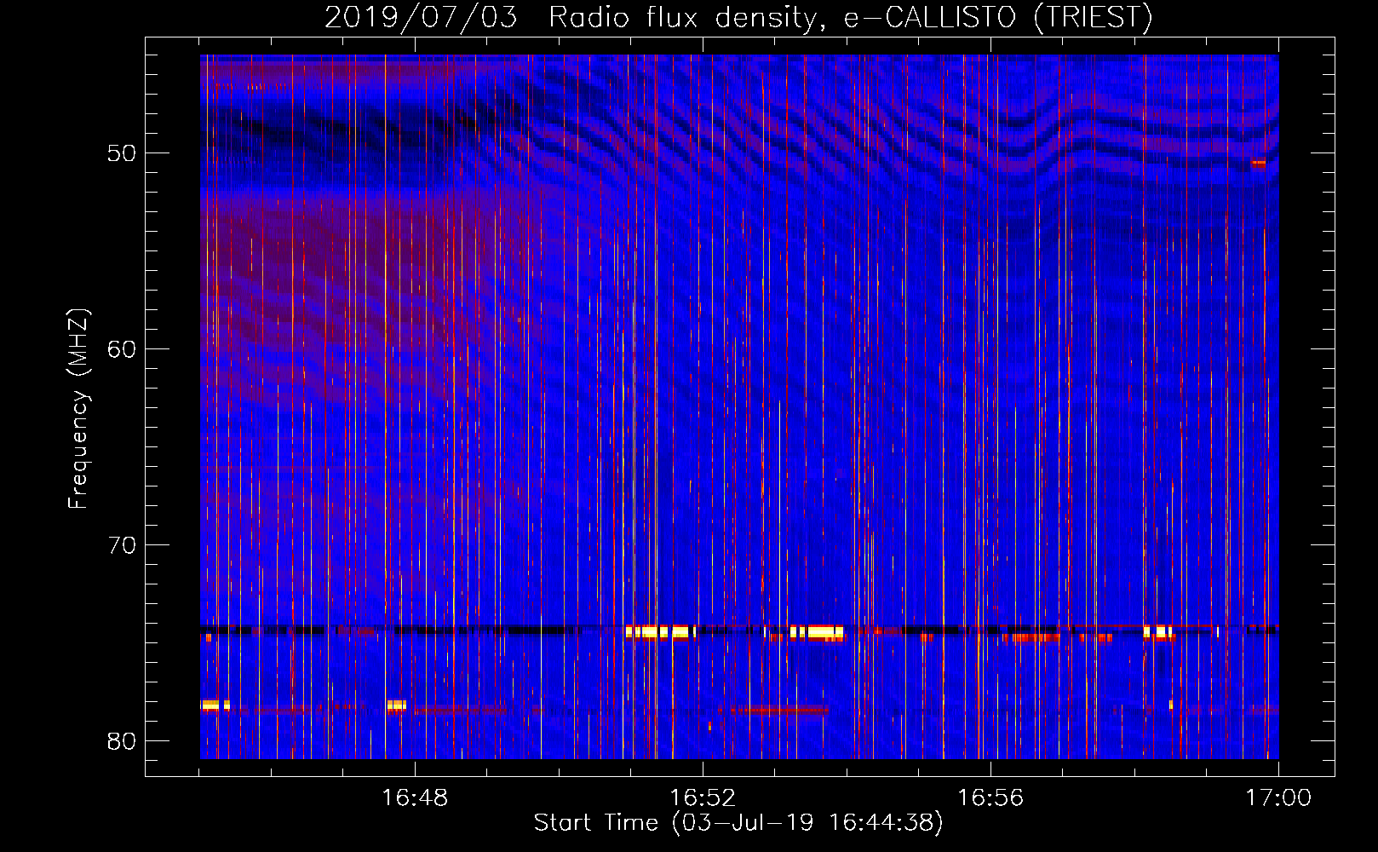Click the '50' frequency tick label
Viewport: 1378px width, 852px height.
[x=123, y=153]
